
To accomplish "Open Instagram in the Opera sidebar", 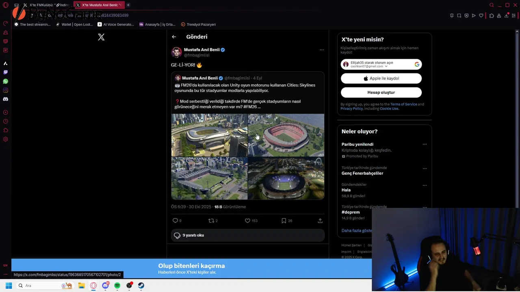I will coord(5,90).
